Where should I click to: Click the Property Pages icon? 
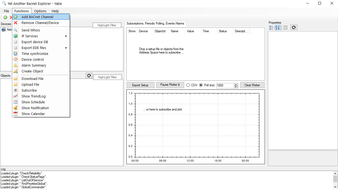[285, 27]
